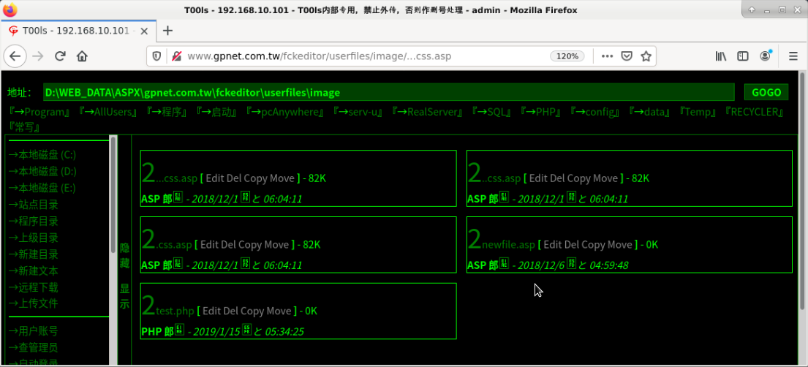The image size is (808, 367).
Task: Close the T00ls tab
Action: [144, 31]
